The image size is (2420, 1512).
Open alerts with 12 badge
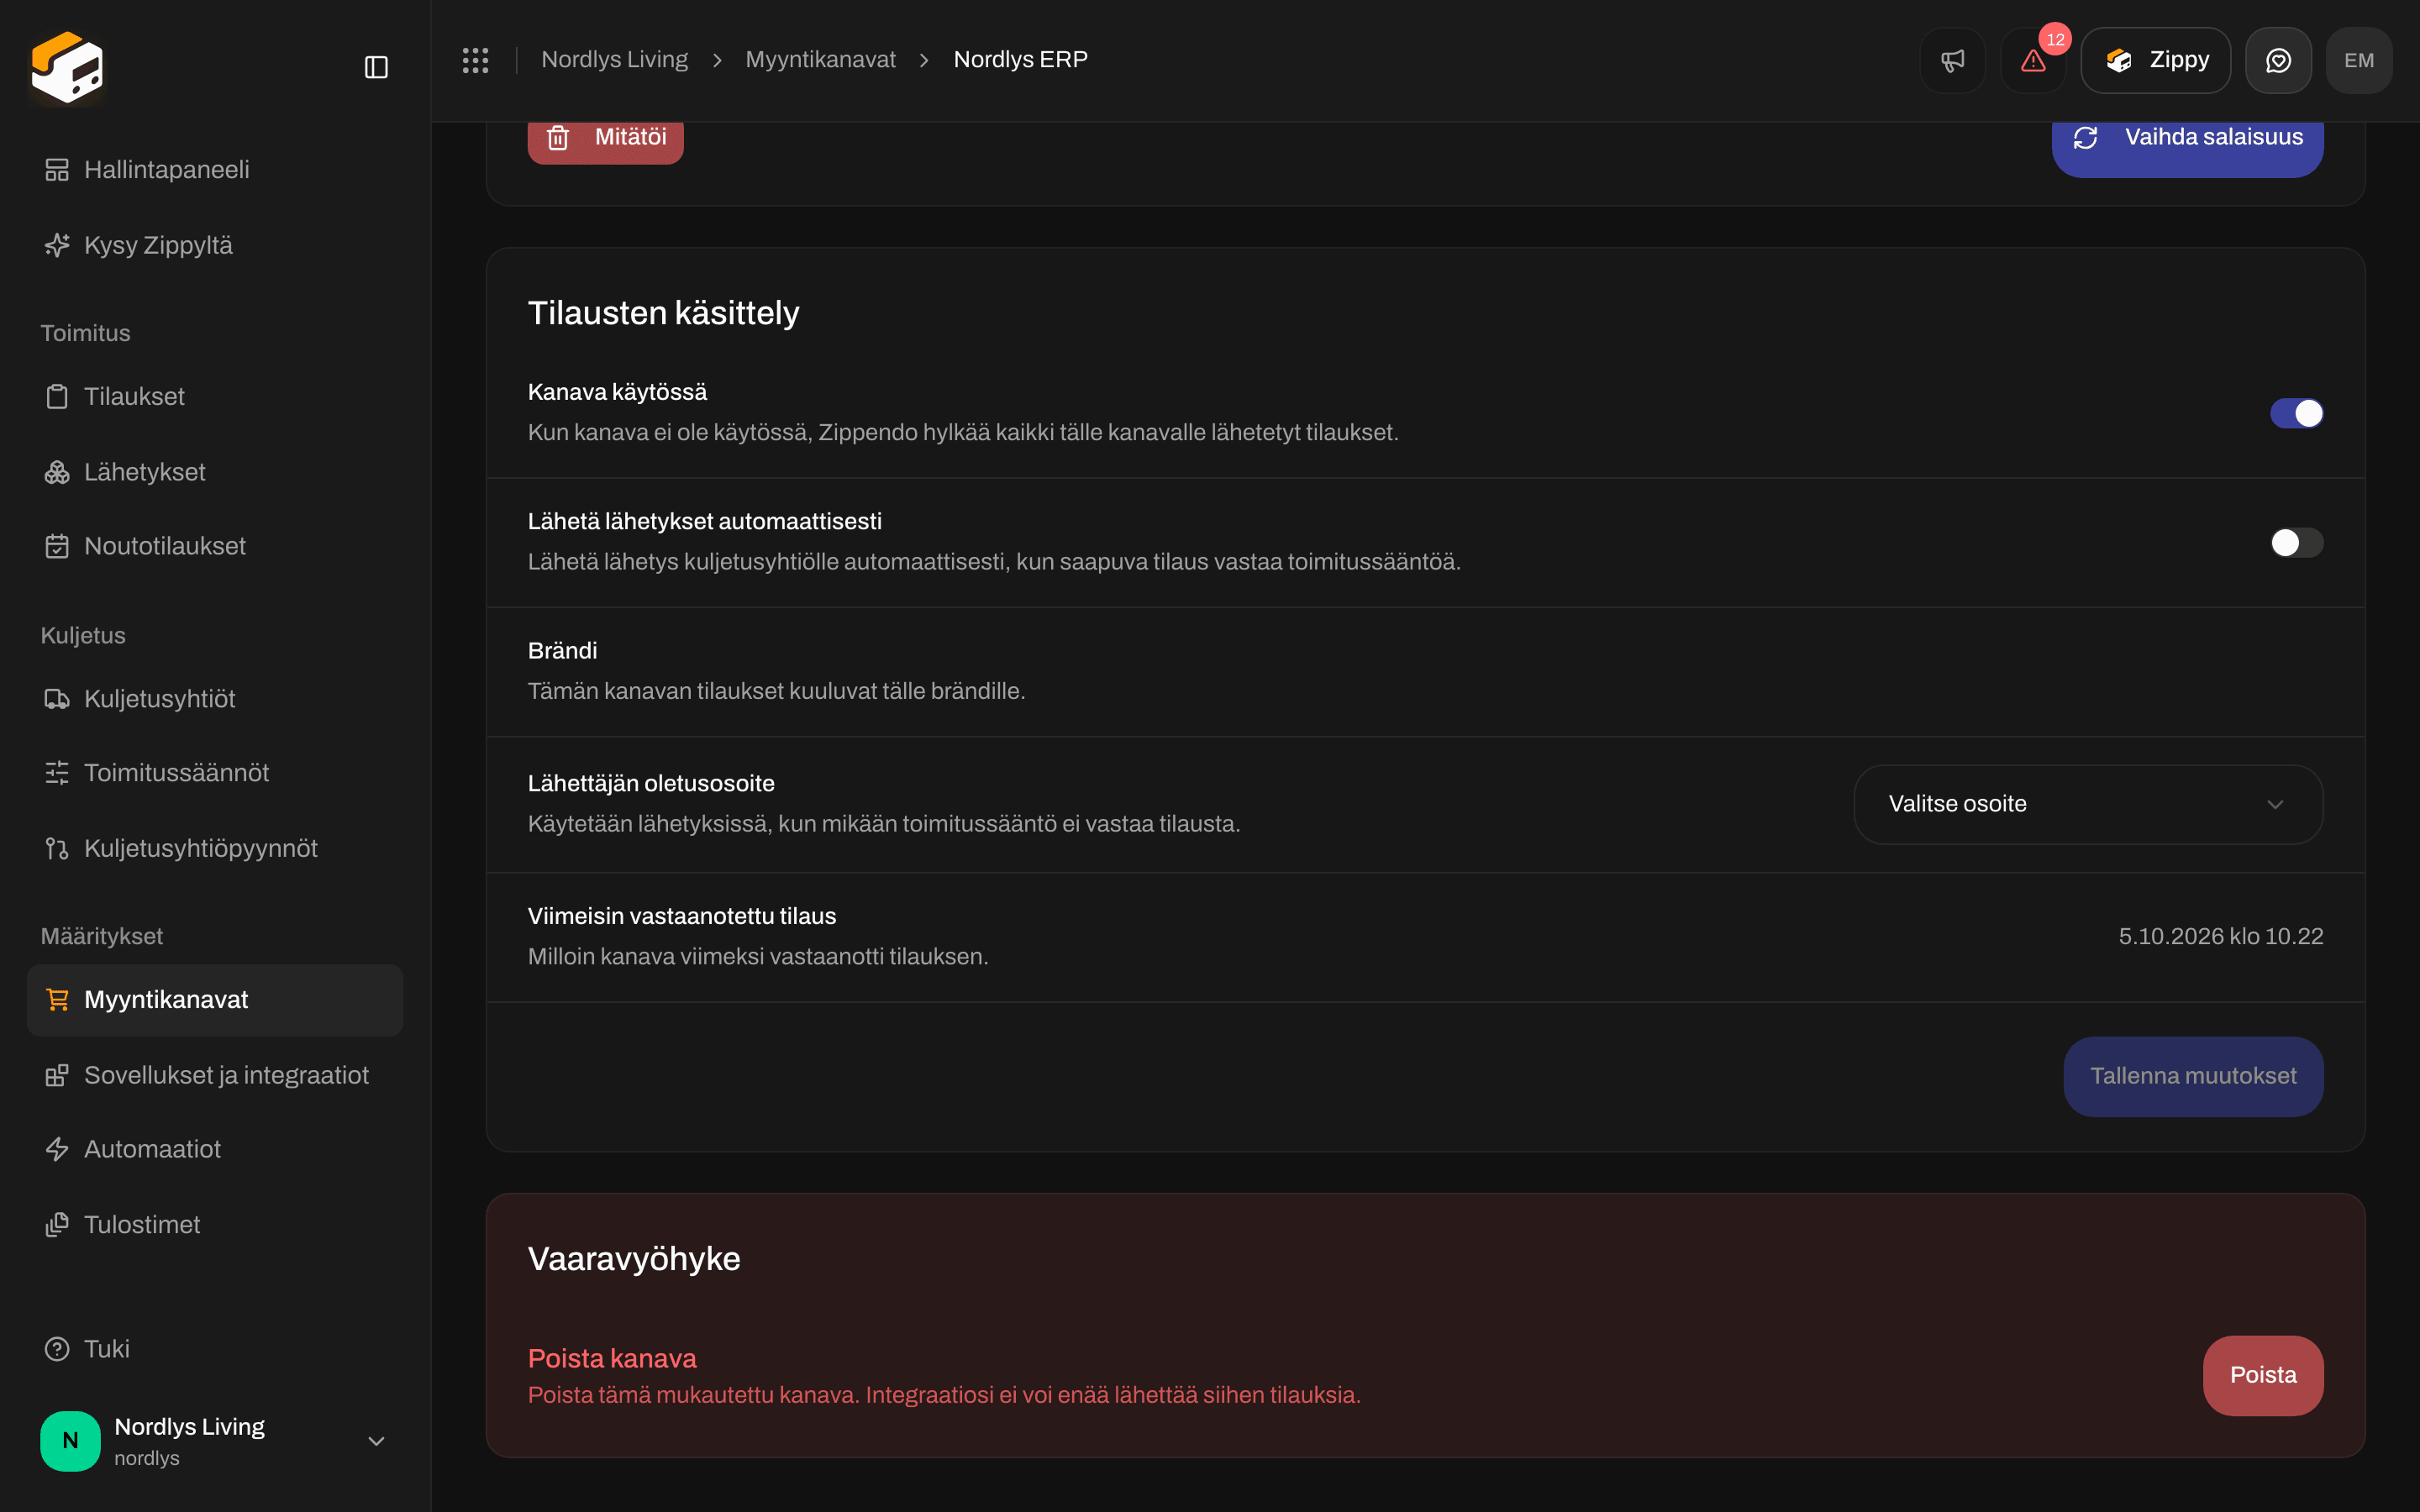2033,60
